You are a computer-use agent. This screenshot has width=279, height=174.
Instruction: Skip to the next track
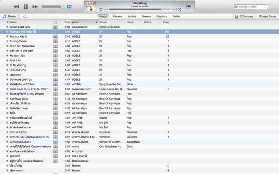tap(35, 7)
